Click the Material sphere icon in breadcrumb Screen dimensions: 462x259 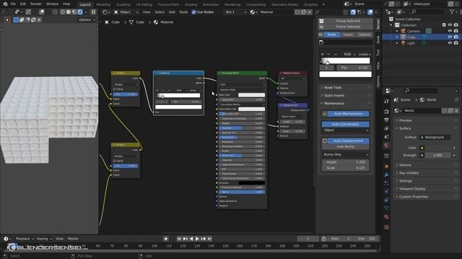click(156, 22)
